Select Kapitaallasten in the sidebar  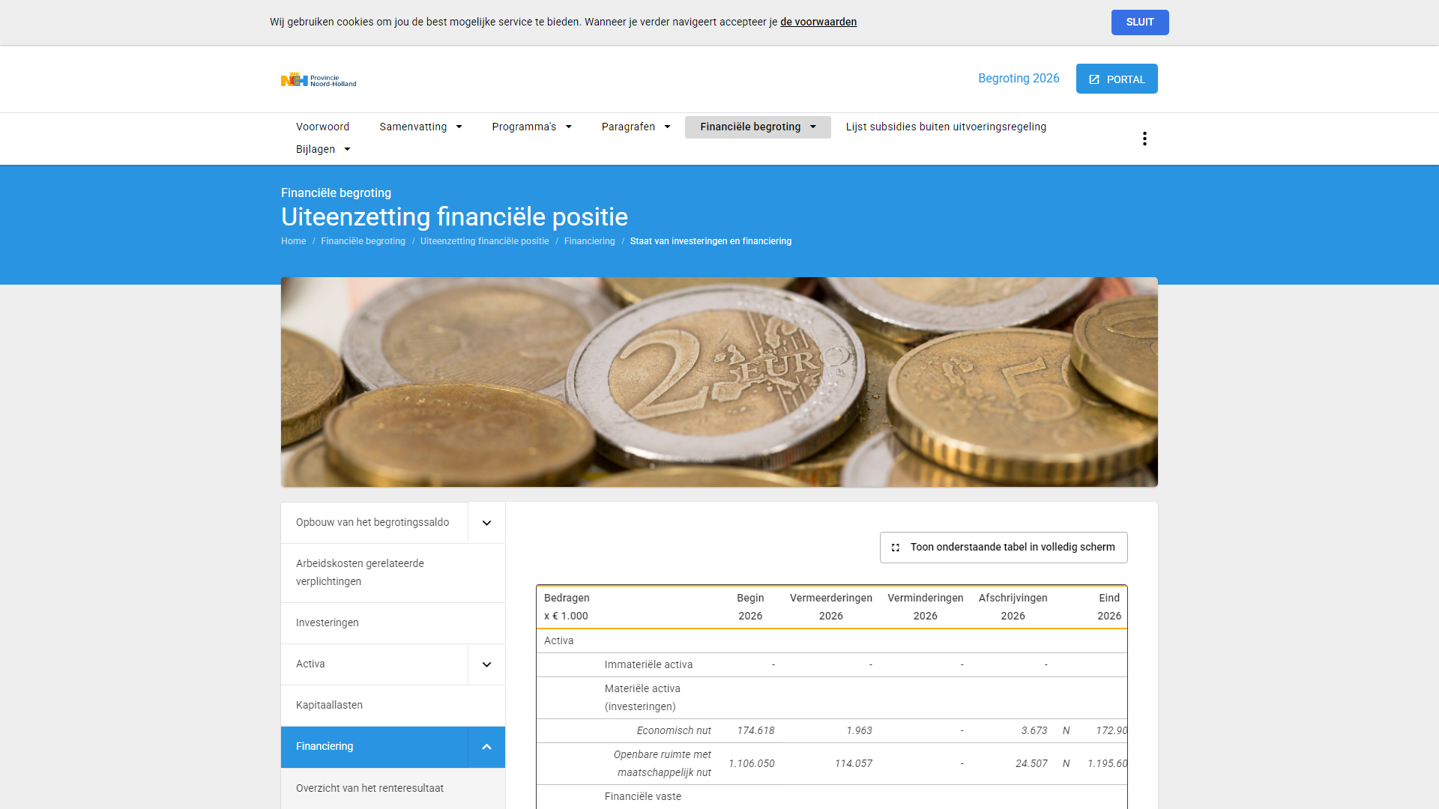pyautogui.click(x=329, y=706)
